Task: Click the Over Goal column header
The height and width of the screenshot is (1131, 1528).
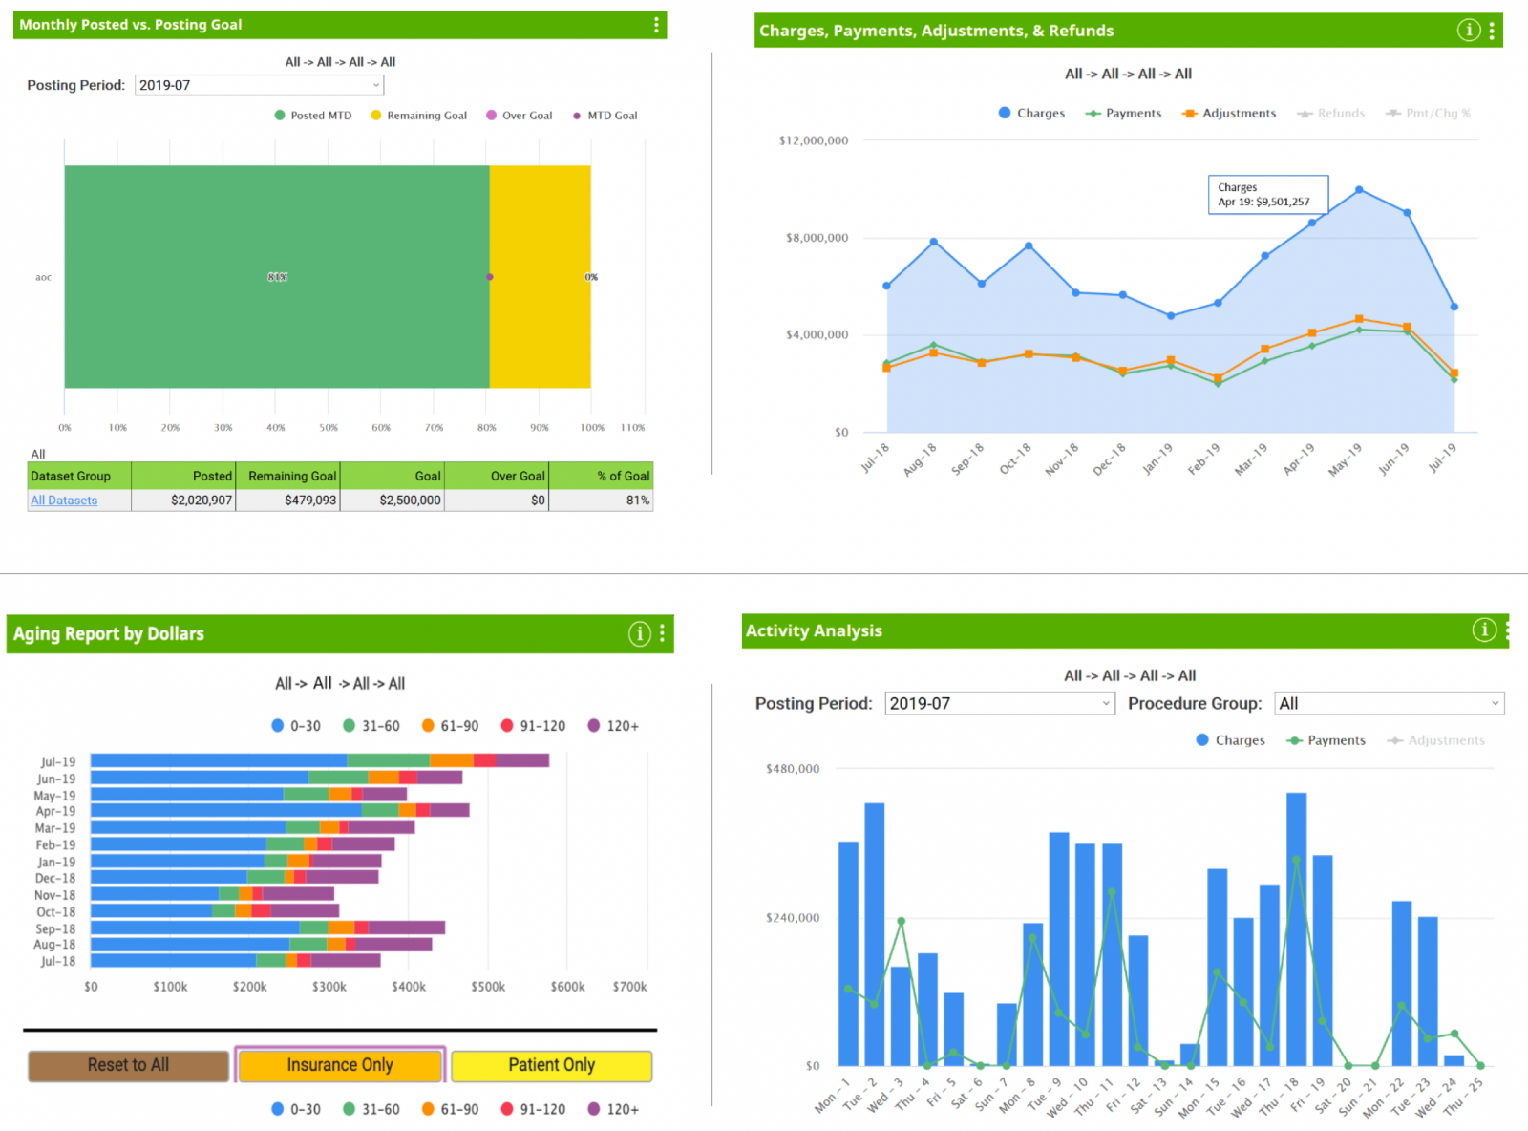Action: click(497, 476)
